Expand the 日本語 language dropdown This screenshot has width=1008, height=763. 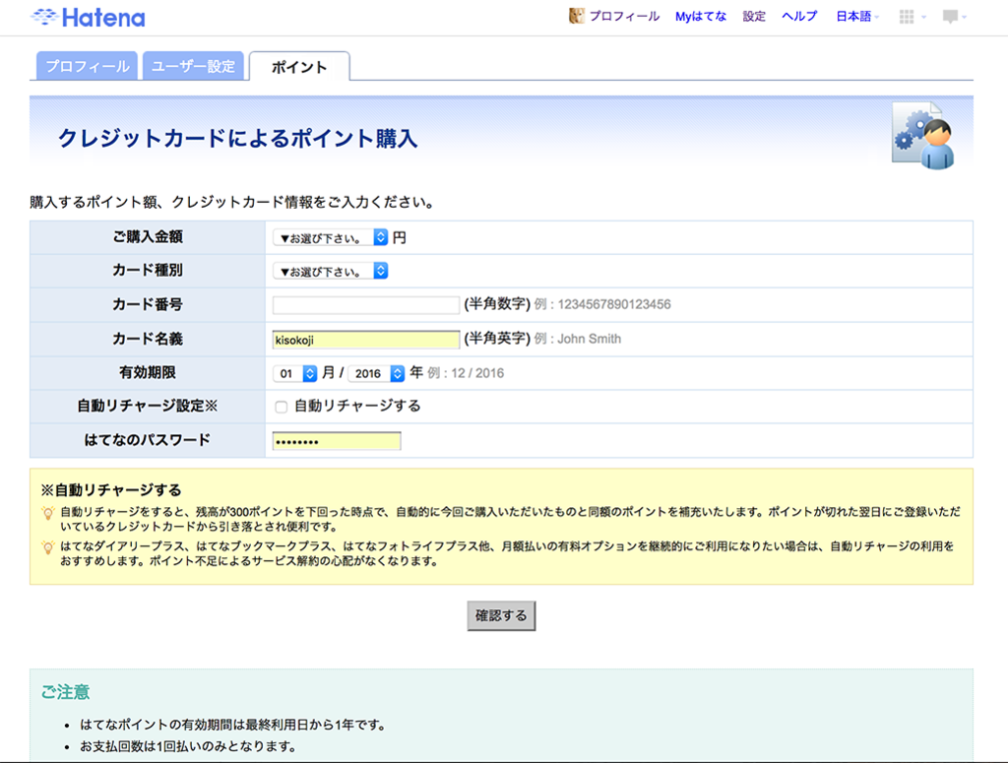855,16
